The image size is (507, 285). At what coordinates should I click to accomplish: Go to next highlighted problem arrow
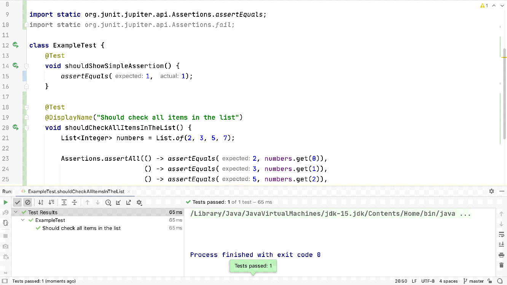(x=502, y=6)
